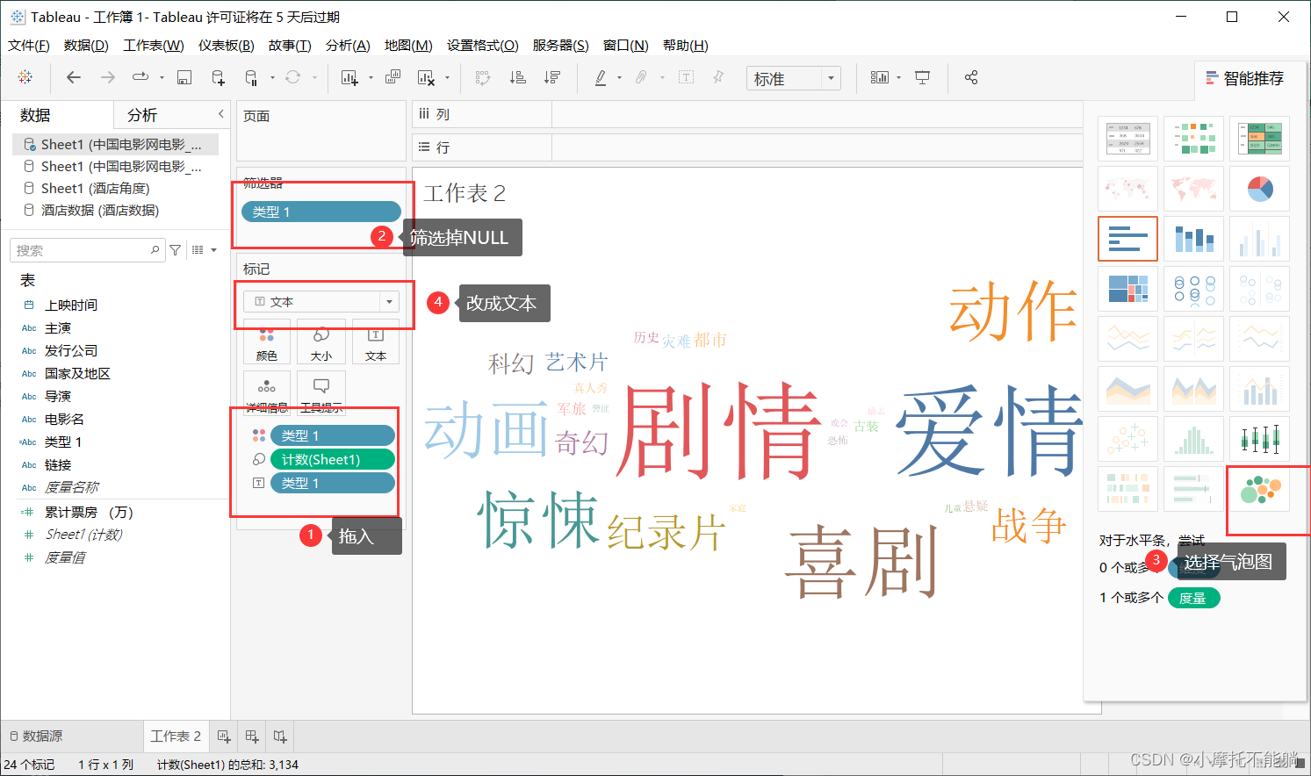Screen dimensions: 1311x776
Task: Toggle the highlight pen icon in the toolbar
Action: (x=602, y=77)
